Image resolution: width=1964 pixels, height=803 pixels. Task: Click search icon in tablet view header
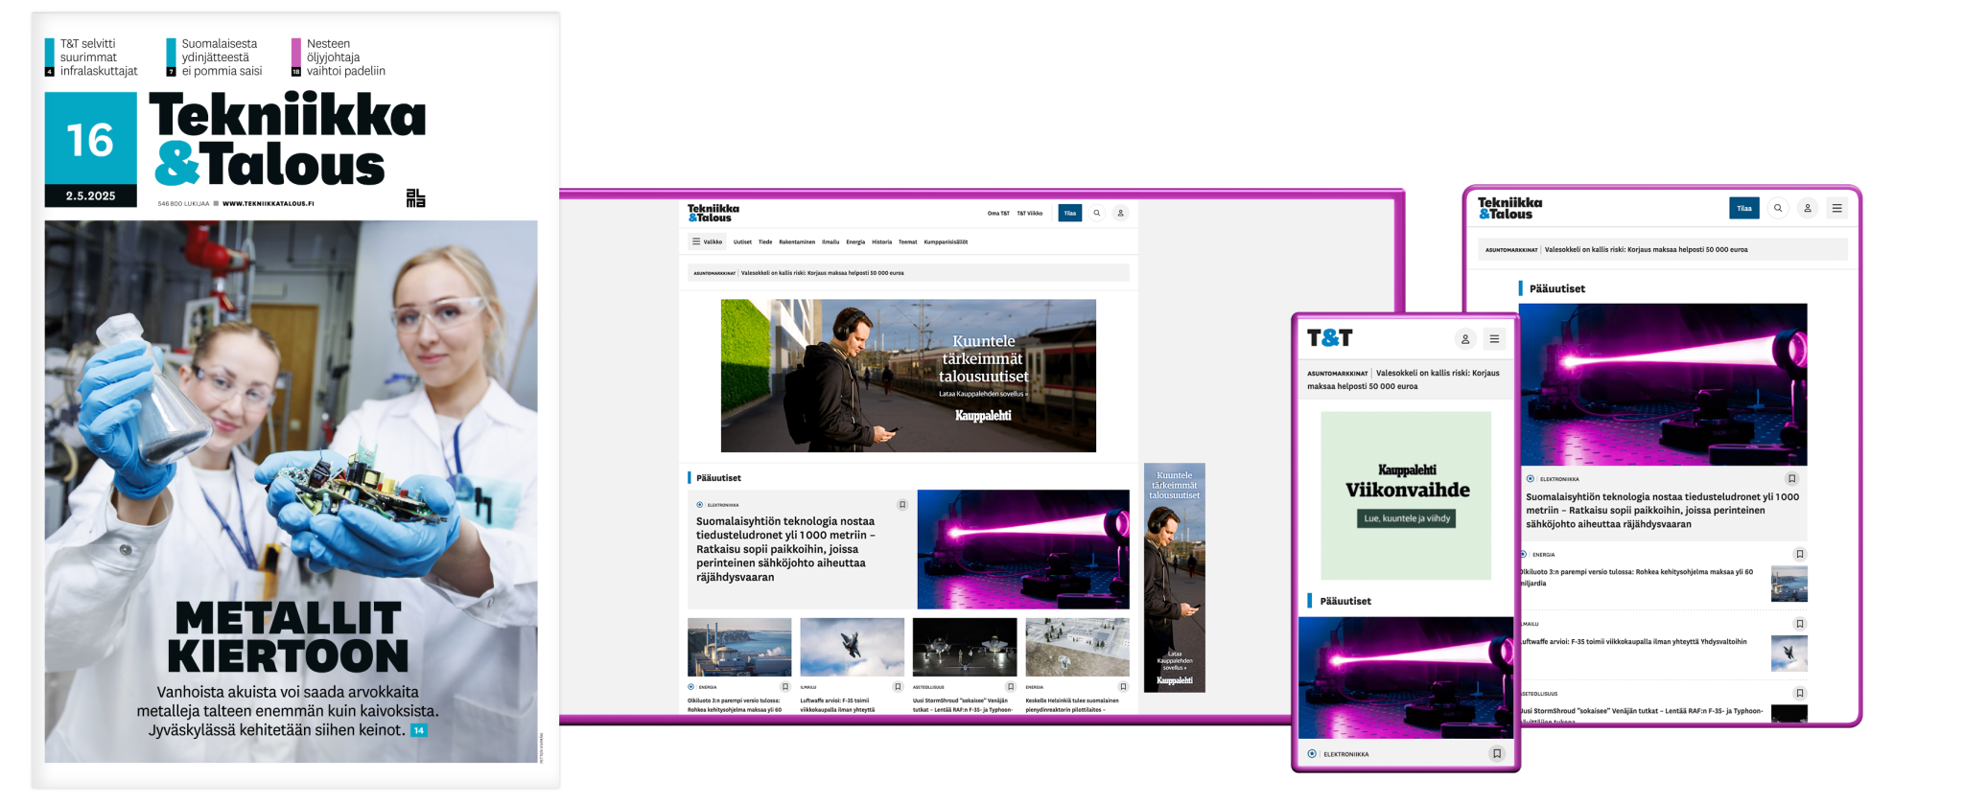(x=1778, y=208)
